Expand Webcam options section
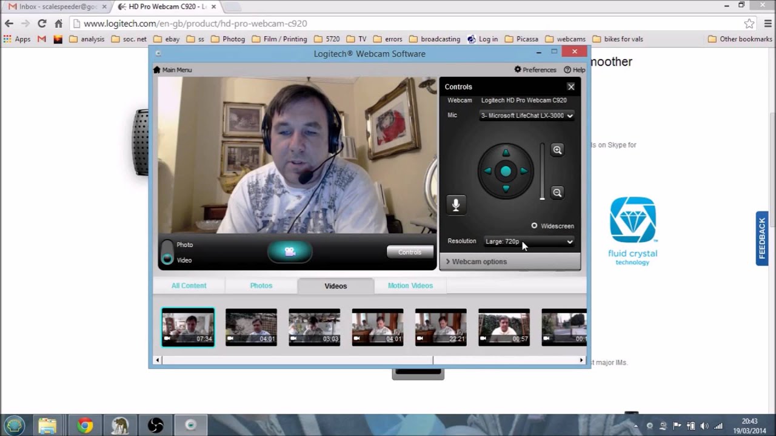This screenshot has width=776, height=436. click(510, 262)
